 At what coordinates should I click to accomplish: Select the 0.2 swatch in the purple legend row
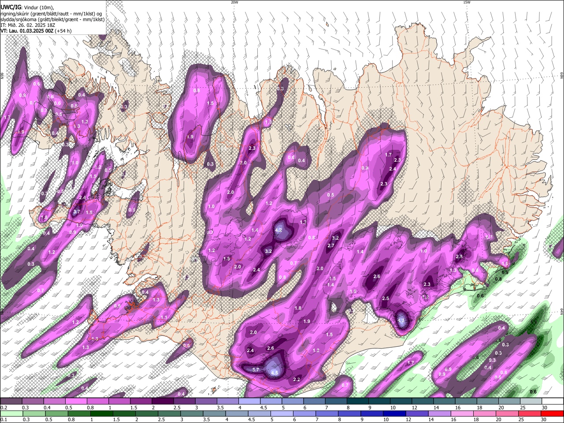pos(11,401)
